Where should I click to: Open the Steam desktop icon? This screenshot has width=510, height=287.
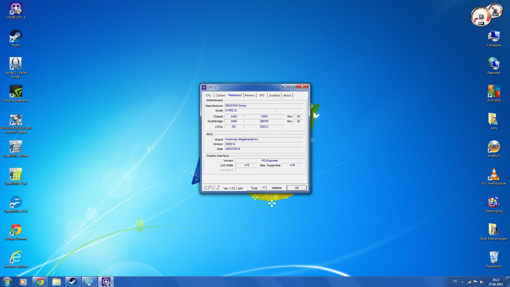click(16, 37)
